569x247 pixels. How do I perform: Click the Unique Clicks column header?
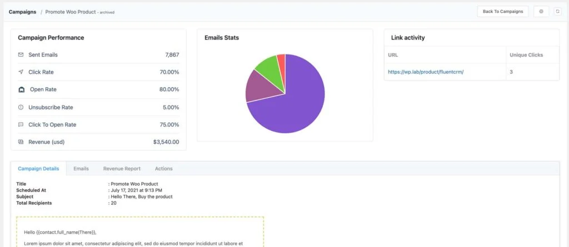[526, 55]
